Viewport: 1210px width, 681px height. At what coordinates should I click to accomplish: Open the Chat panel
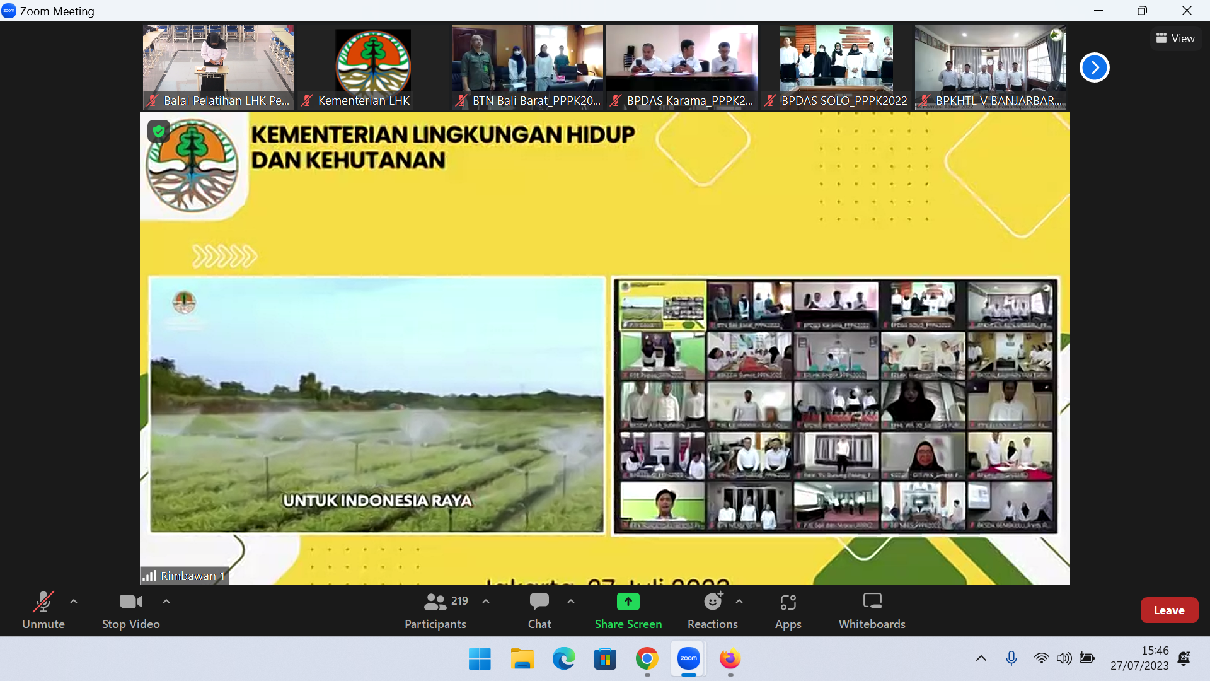coord(539,610)
